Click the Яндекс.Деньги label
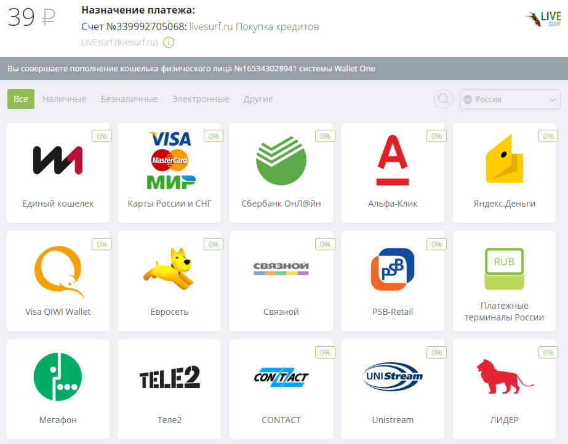 click(504, 204)
